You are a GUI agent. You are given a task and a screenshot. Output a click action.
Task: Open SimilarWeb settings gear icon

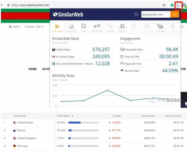(136, 14)
